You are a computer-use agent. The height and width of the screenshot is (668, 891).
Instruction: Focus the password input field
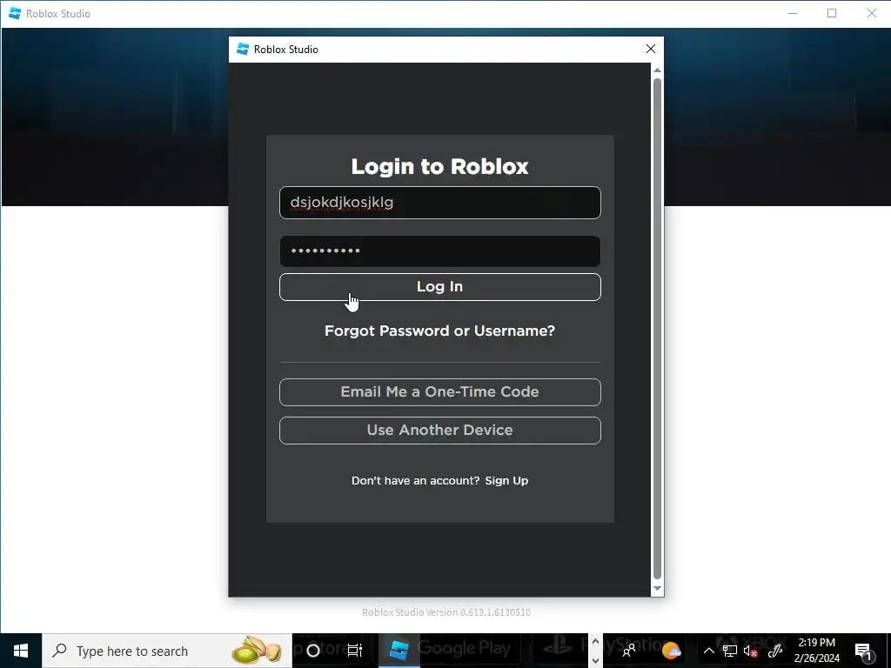[439, 251]
